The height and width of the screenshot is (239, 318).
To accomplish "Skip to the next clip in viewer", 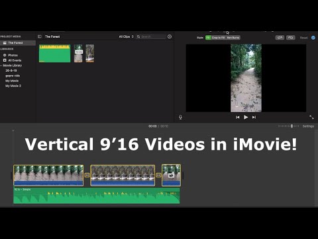I will [254, 117].
